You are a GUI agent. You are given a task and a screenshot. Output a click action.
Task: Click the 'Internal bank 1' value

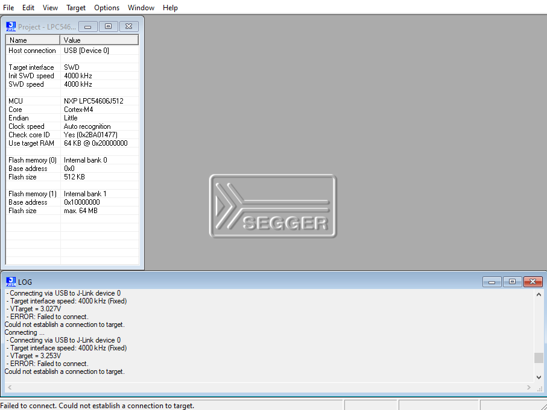85,194
